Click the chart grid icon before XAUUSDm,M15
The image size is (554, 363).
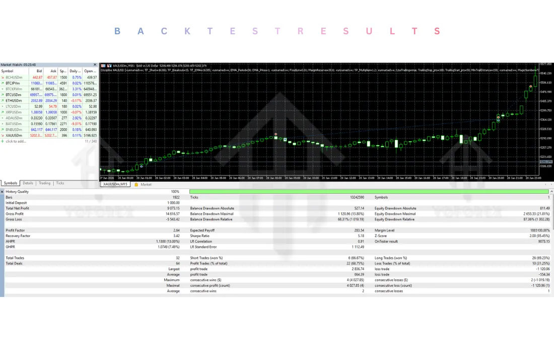tap(103, 66)
